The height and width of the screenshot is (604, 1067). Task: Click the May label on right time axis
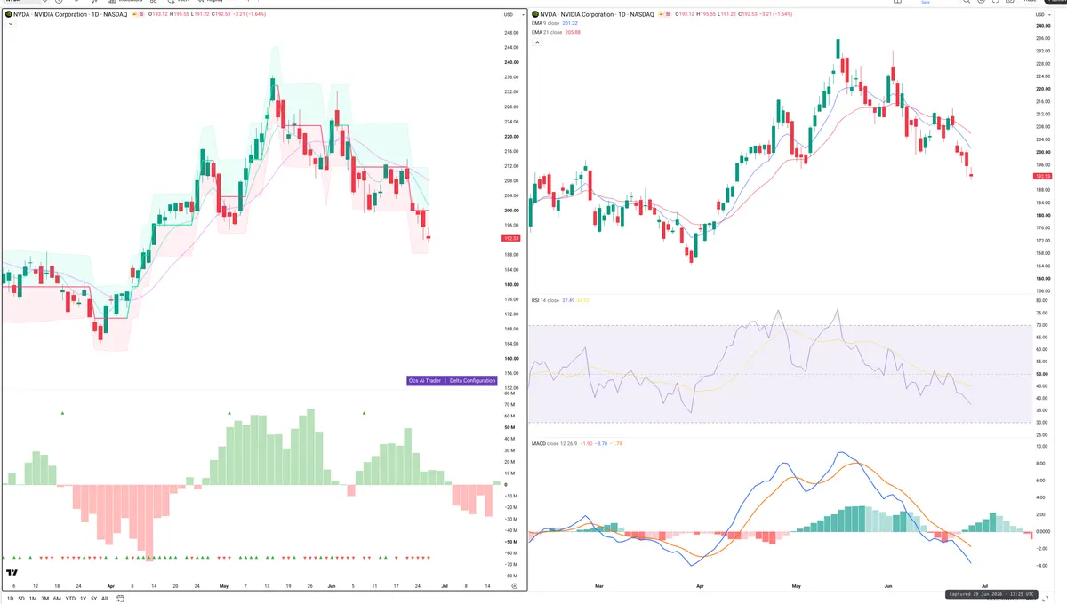(x=797, y=586)
